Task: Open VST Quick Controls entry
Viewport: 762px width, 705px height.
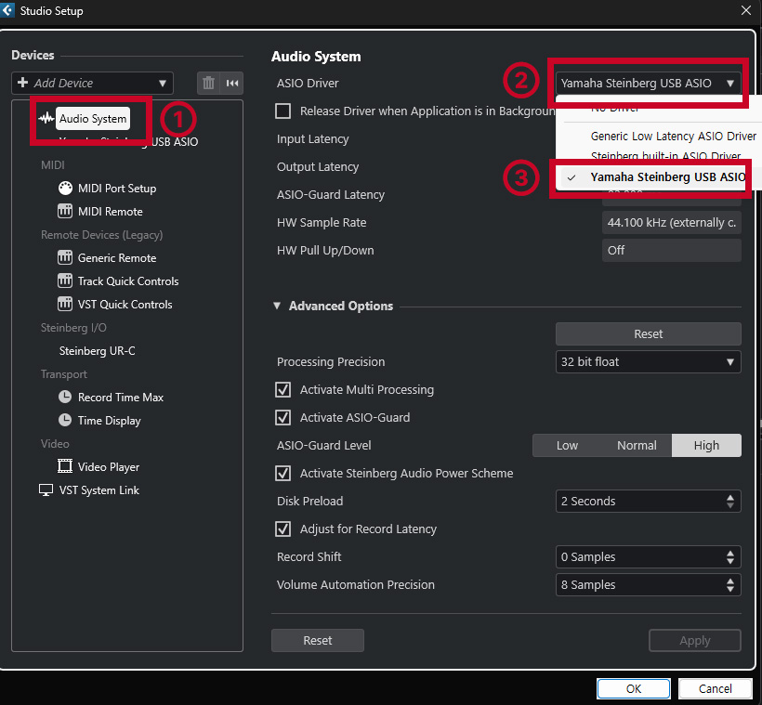Action: (125, 304)
